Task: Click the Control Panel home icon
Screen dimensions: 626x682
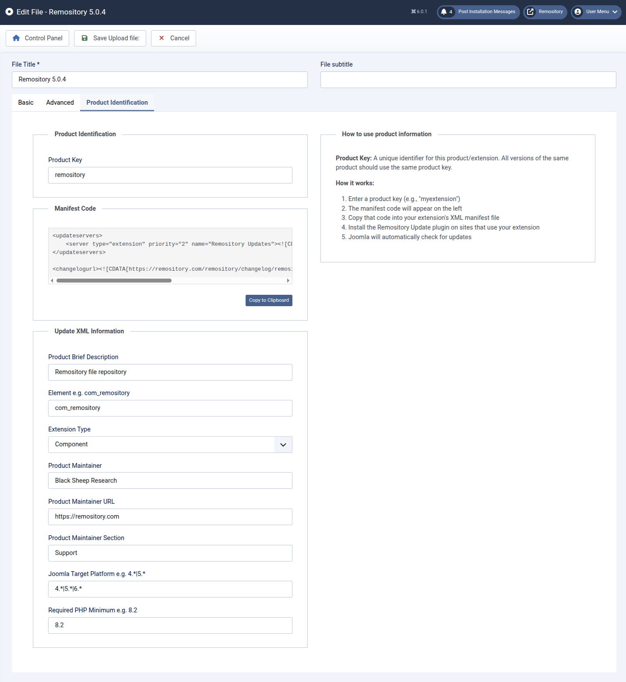Action: pos(16,38)
